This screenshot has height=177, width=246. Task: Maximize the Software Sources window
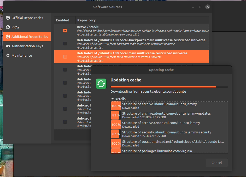click(200, 7)
